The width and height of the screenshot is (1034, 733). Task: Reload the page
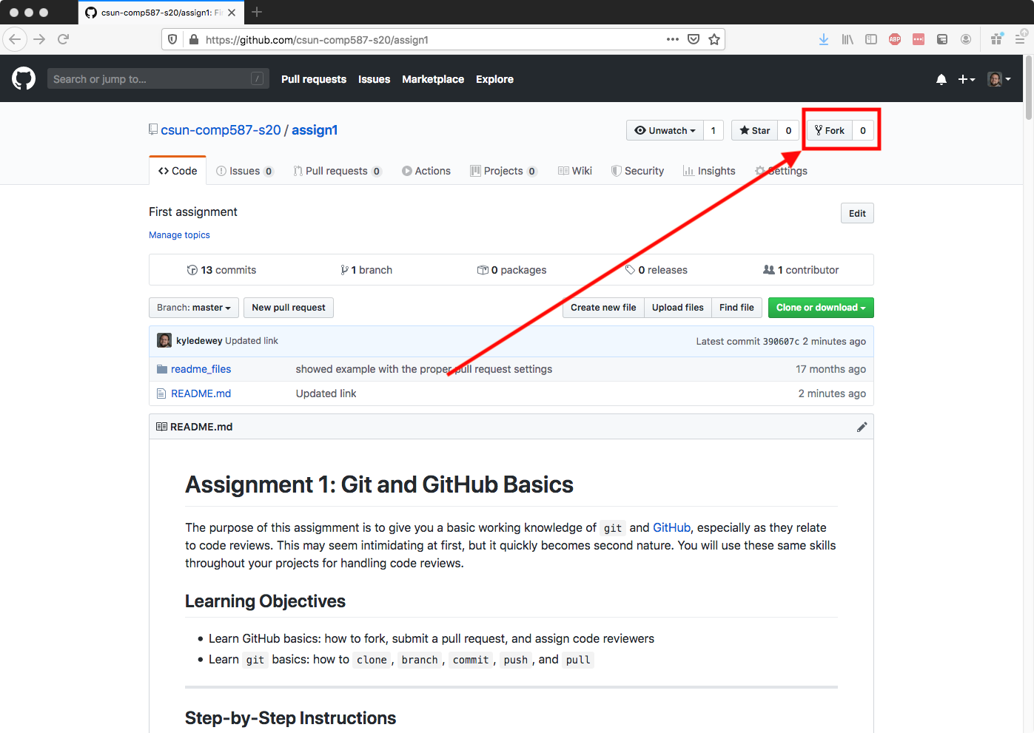(64, 39)
